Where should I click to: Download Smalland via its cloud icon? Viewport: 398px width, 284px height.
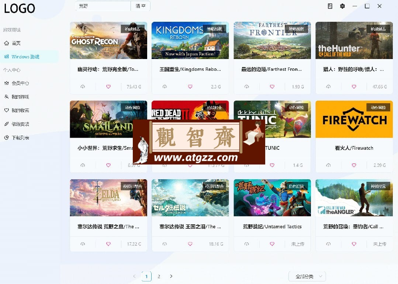click(83, 165)
